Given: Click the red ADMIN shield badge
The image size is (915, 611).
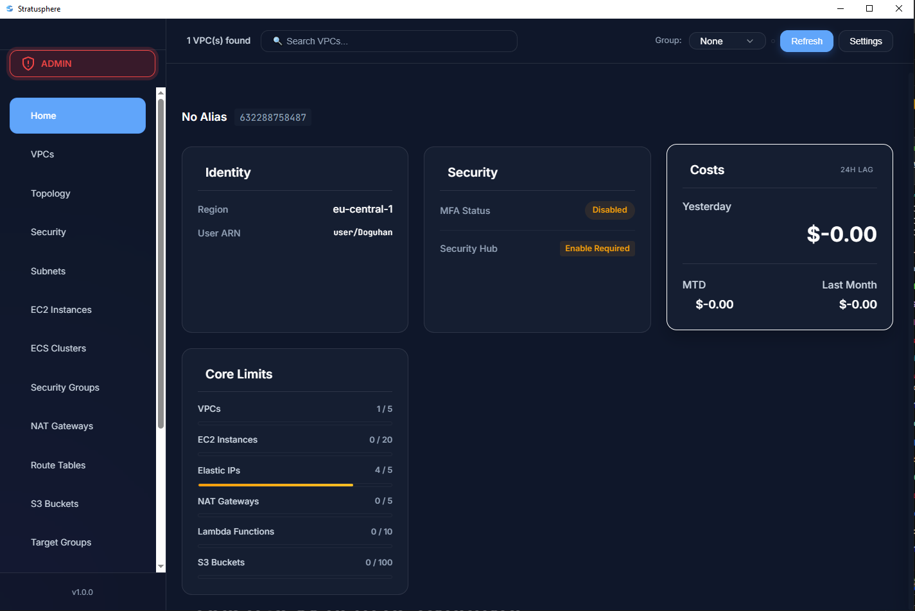Looking at the screenshot, I should 82,64.
